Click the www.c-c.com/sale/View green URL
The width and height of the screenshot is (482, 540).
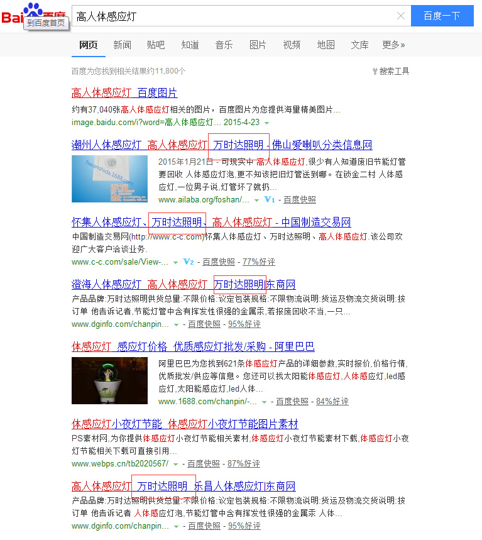pos(120,262)
